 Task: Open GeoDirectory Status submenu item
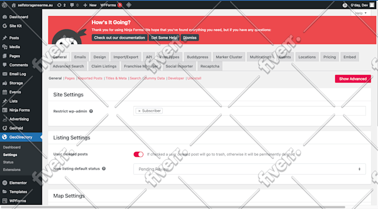click(x=8, y=162)
